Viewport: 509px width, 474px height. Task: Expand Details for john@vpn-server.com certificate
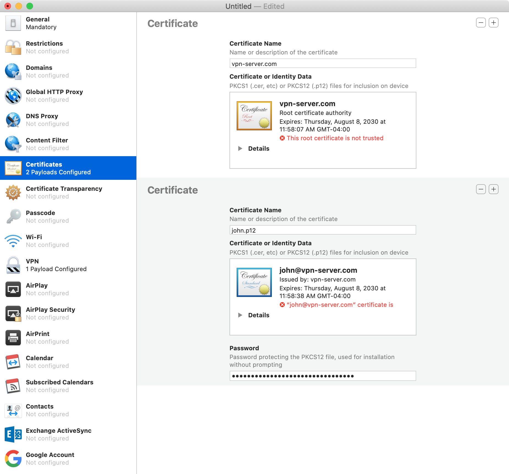(x=240, y=315)
